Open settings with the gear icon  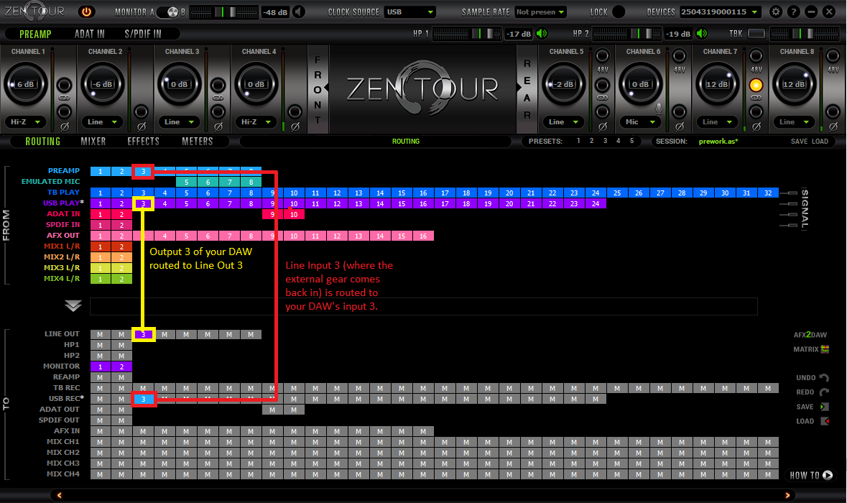(x=776, y=11)
